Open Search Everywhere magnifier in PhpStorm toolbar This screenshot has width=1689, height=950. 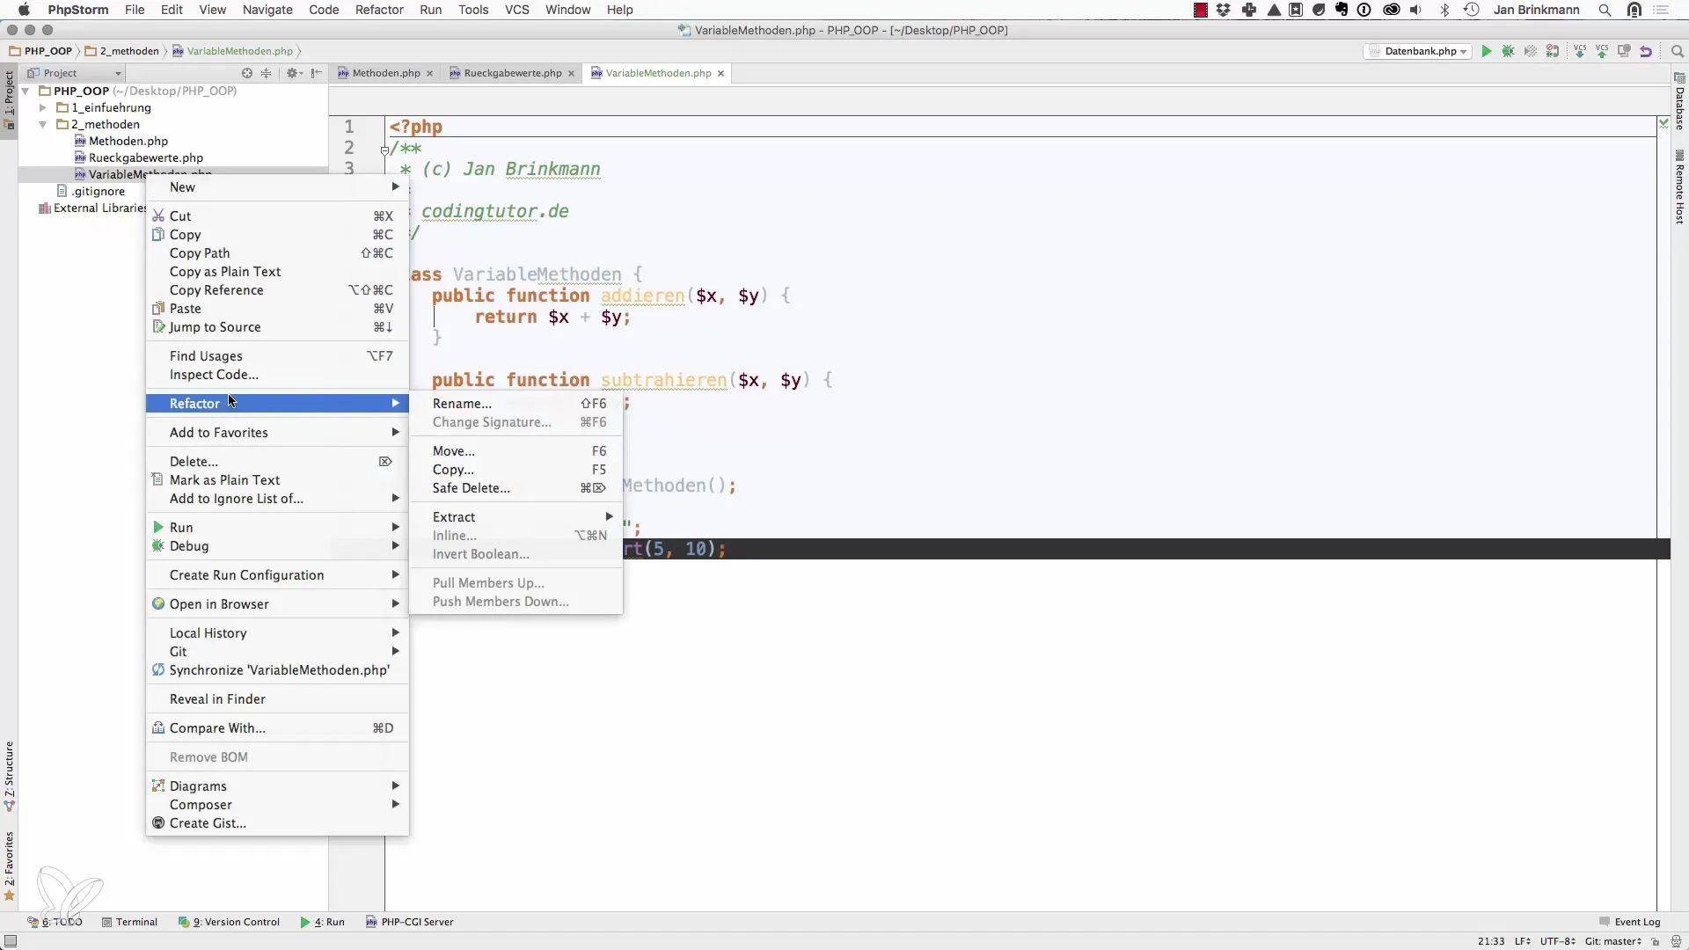1677,51
